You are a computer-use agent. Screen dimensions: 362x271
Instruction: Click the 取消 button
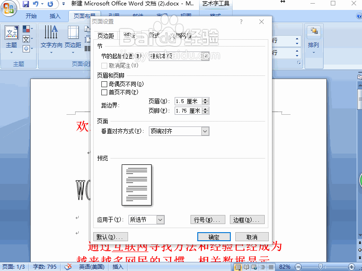coord(252,237)
